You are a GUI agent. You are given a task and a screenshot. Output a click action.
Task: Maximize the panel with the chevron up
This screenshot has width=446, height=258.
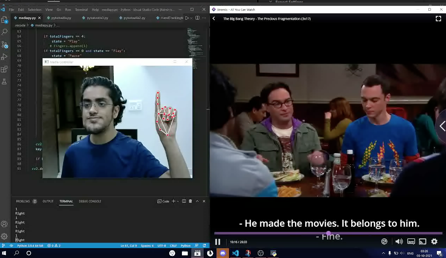tap(197, 201)
